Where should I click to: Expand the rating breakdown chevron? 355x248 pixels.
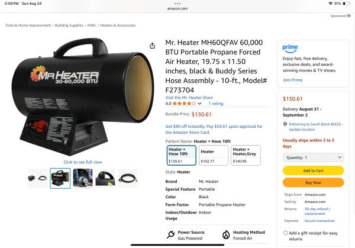[x=200, y=104]
